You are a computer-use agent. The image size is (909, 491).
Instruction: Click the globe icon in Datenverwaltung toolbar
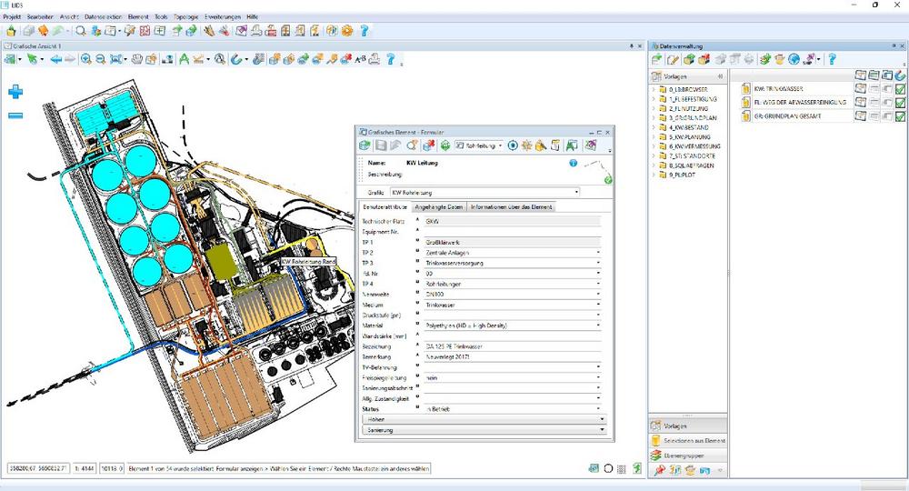click(794, 60)
